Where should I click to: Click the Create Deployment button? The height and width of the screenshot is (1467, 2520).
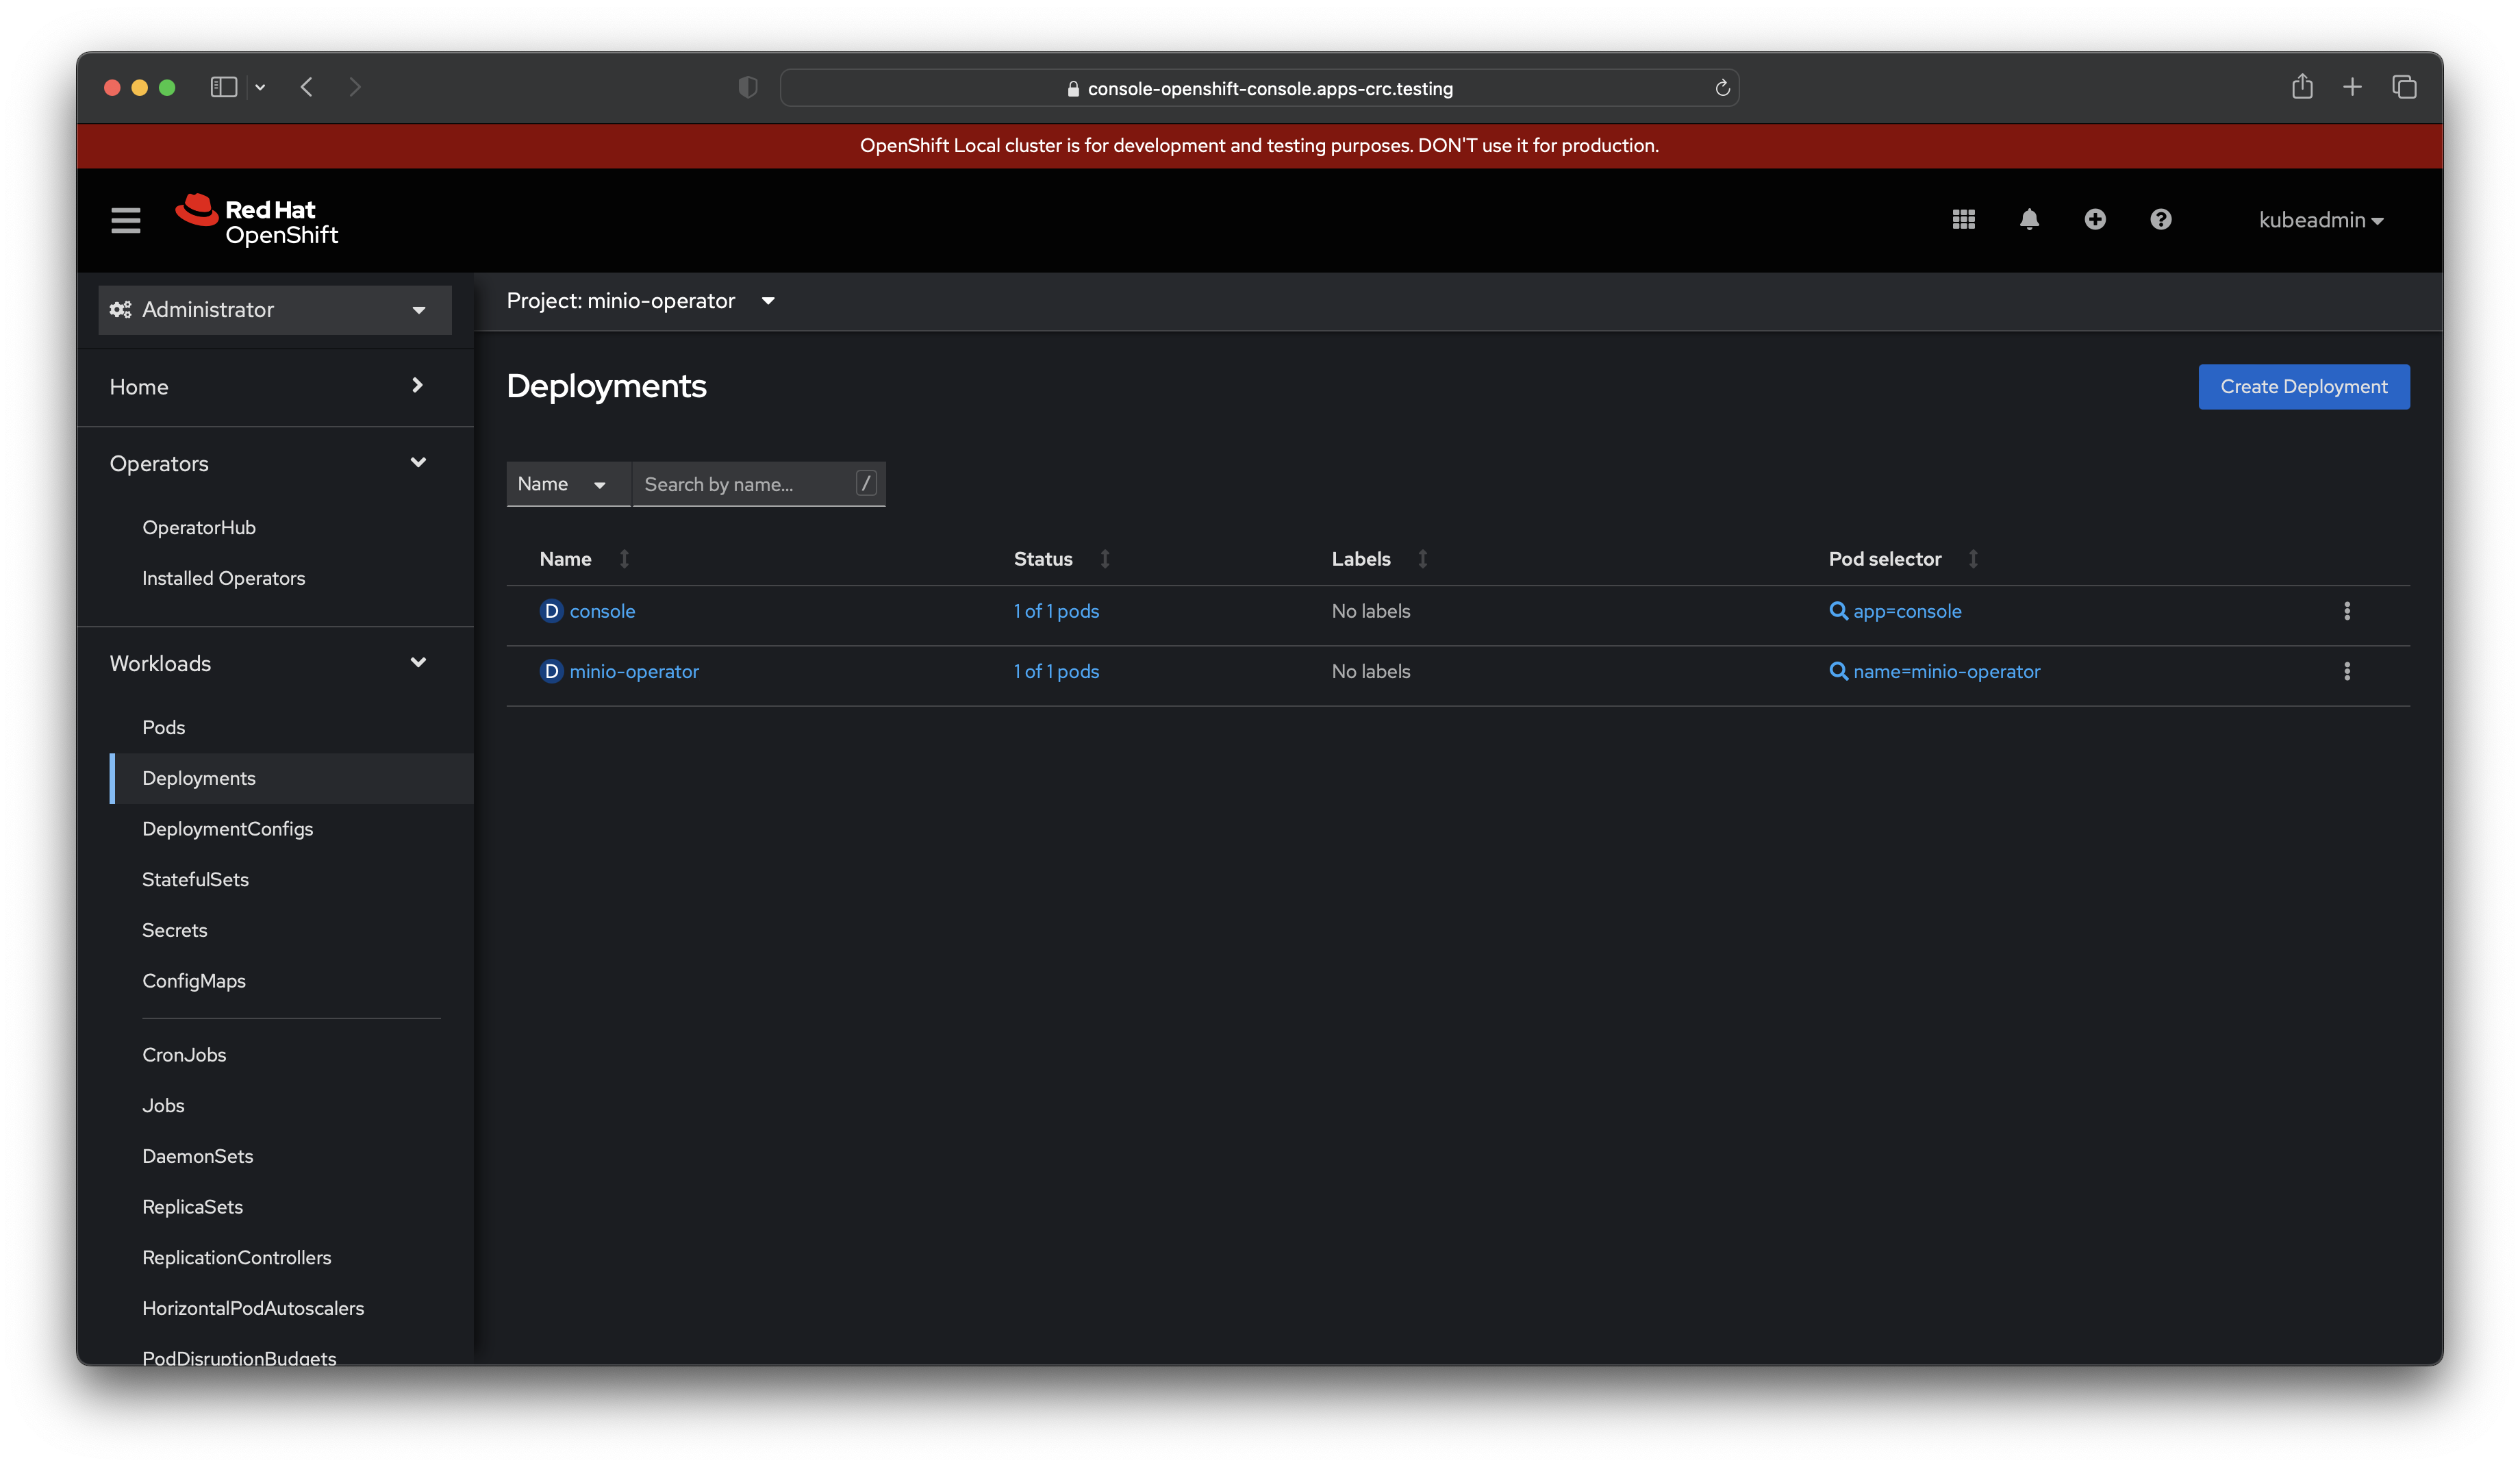[2303, 387]
